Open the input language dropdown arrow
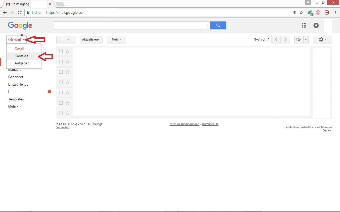340x212 pixels. (x=306, y=39)
